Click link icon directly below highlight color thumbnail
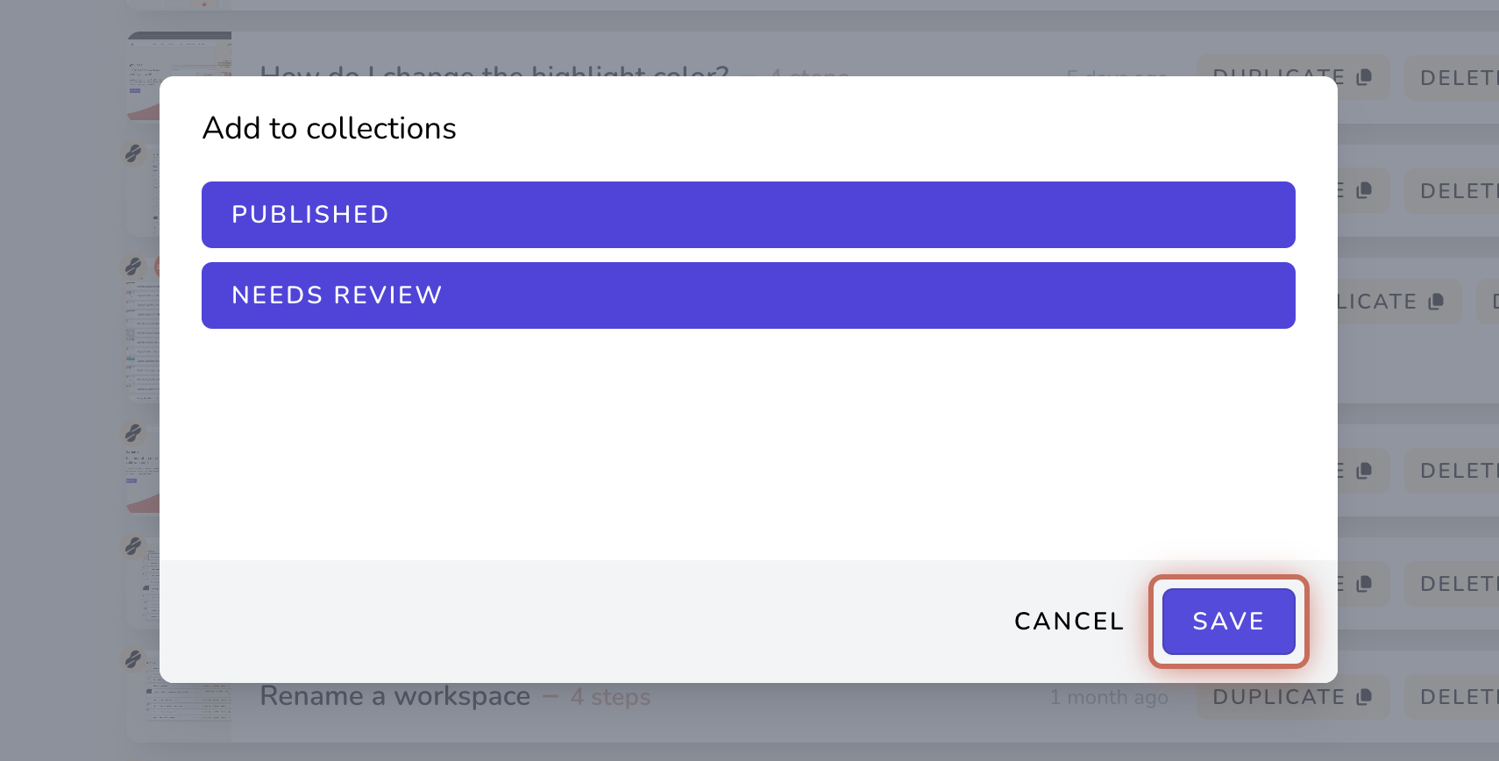The height and width of the screenshot is (761, 1499). [133, 153]
